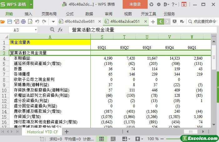Open the 云服务 ribbon tab
Image resolution: width=219 pixels, height=142 pixels.
(169, 14)
